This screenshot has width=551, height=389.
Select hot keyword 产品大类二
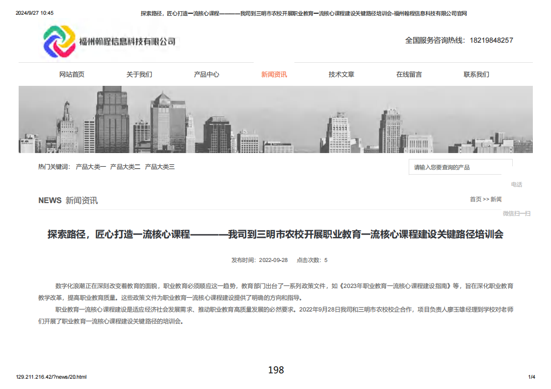[125, 167]
